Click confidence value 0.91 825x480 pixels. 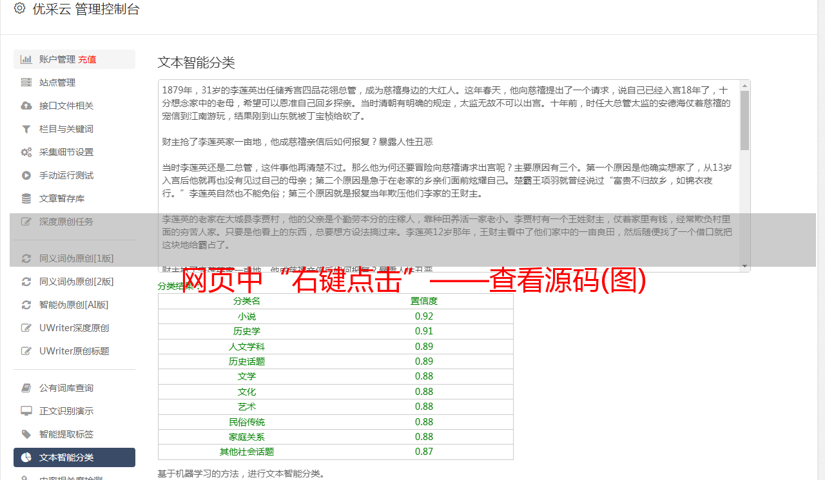point(424,331)
